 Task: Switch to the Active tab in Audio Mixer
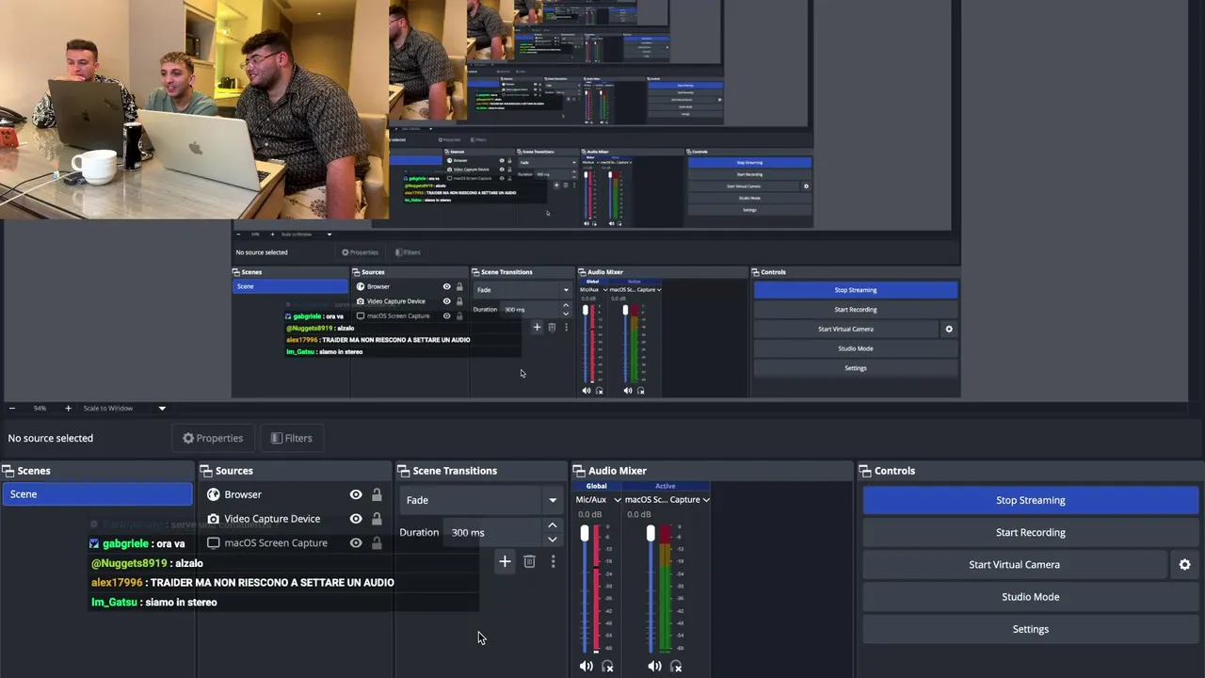coord(665,486)
